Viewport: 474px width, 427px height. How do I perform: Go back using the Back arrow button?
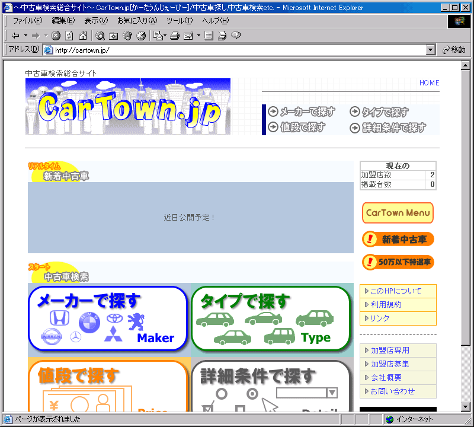pyautogui.click(x=15, y=36)
